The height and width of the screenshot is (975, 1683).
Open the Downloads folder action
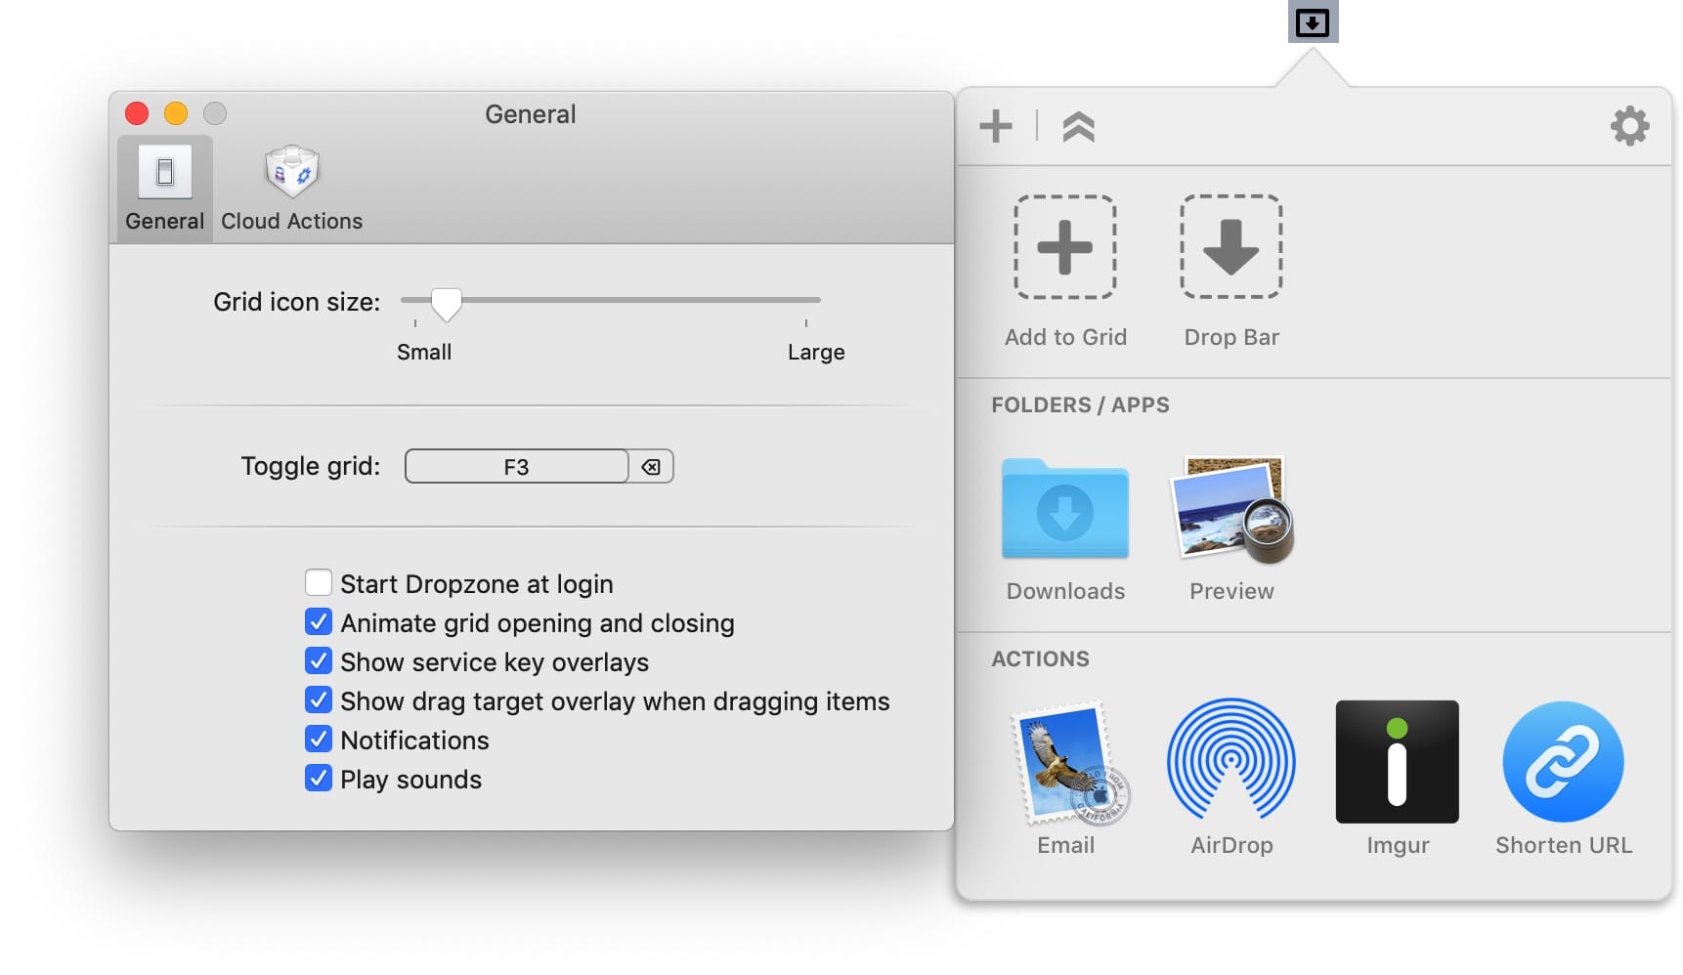point(1064,510)
